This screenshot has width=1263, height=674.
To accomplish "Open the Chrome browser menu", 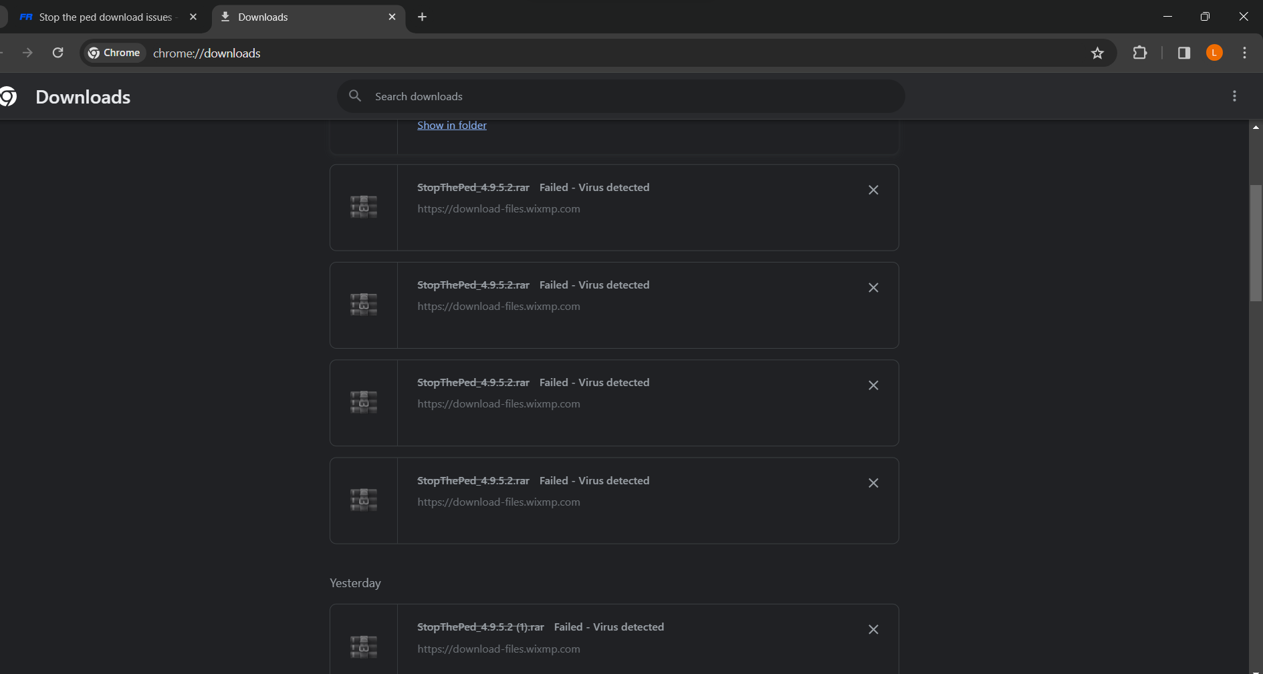I will (1244, 53).
